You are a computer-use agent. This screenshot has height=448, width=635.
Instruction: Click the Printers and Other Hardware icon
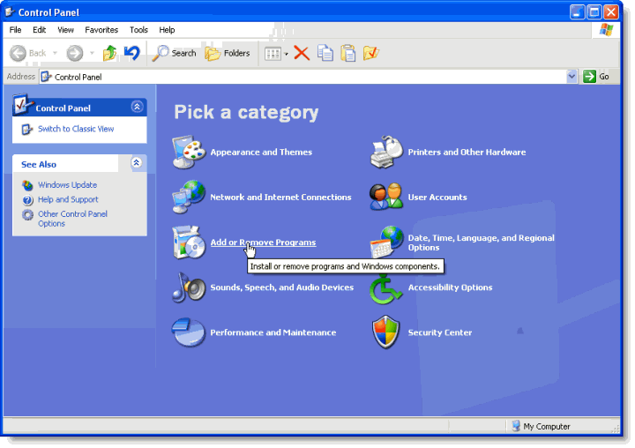click(x=386, y=153)
